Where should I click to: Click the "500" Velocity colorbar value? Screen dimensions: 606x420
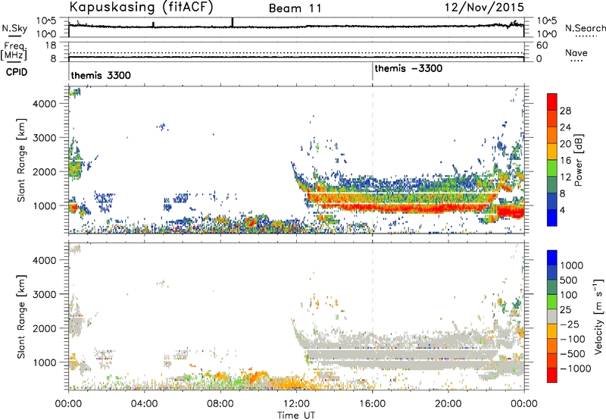[x=569, y=281]
